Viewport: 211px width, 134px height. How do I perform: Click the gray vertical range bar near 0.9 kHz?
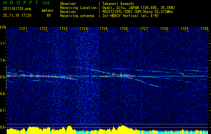6,77
